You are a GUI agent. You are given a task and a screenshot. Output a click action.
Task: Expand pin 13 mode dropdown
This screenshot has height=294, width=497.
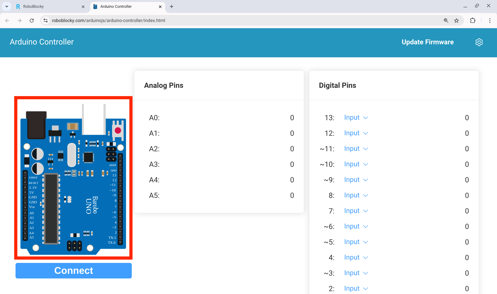tap(356, 118)
